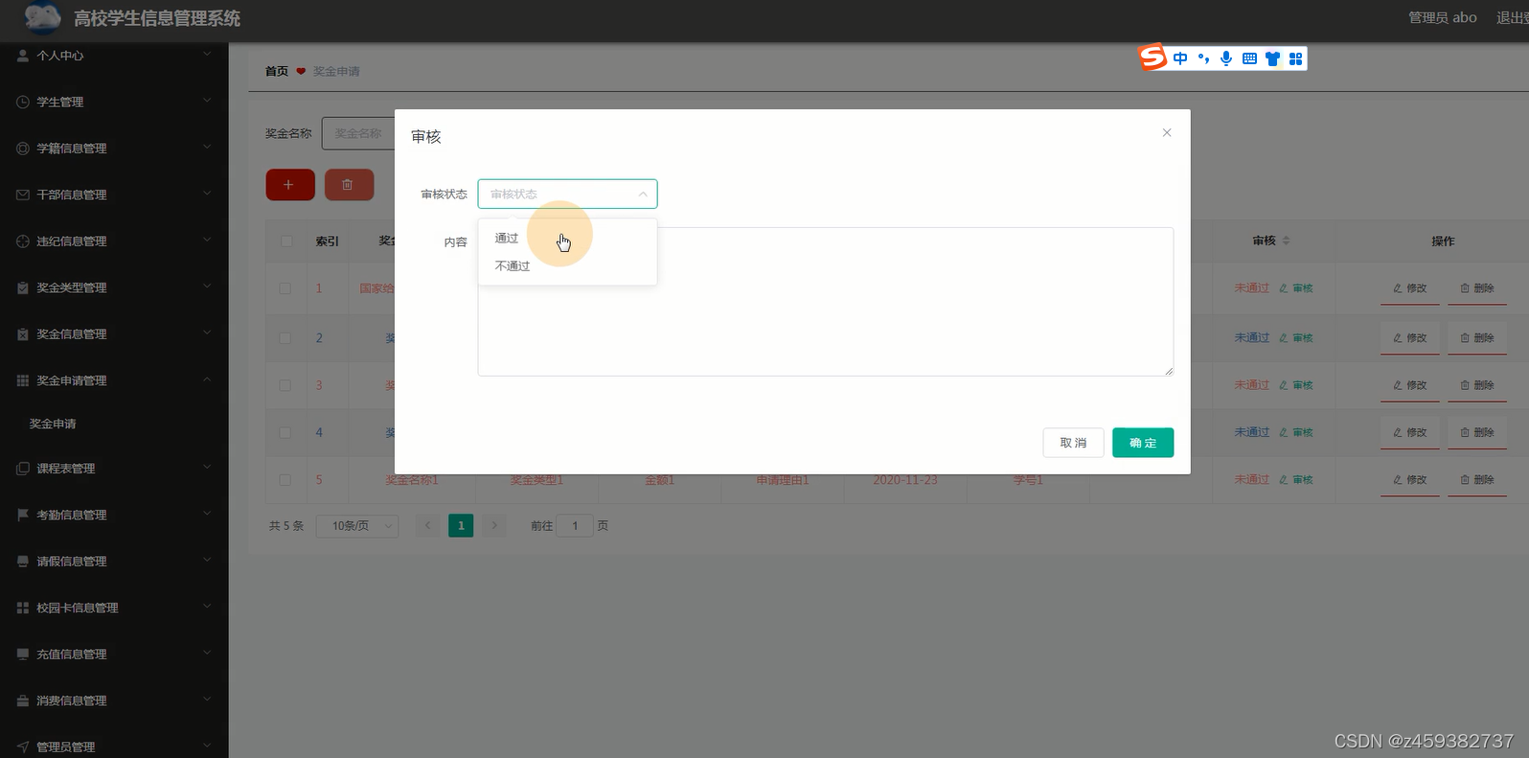Sort by the 审核 column arrows

1287,241
